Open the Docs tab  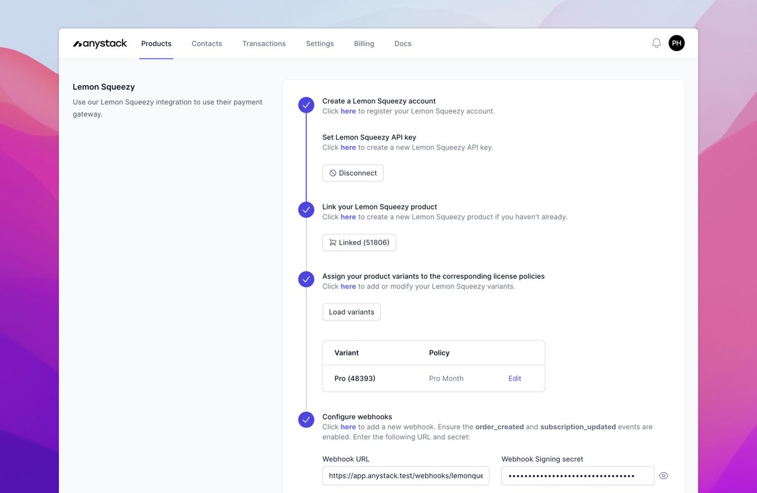402,44
